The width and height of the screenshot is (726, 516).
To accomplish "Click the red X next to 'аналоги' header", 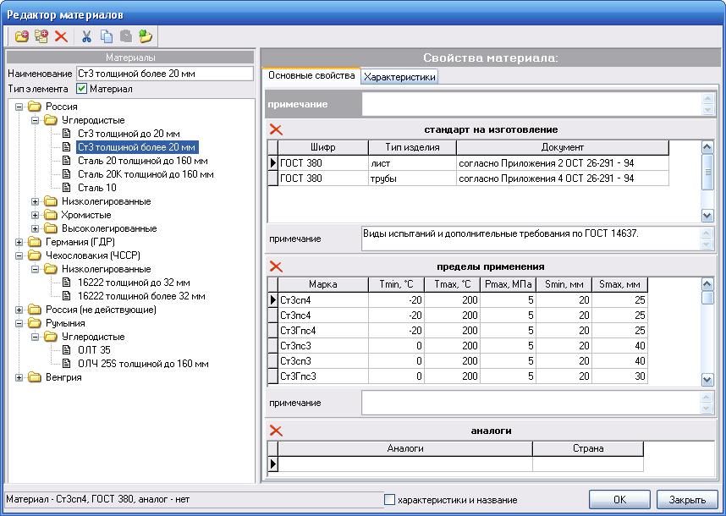I will click(276, 431).
